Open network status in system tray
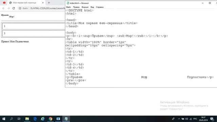Viewport: 217px width, 122px height. (x=191, y=119)
